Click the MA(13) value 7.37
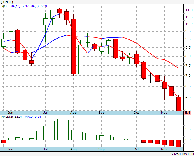194x156 pixels. [x=25, y=6]
